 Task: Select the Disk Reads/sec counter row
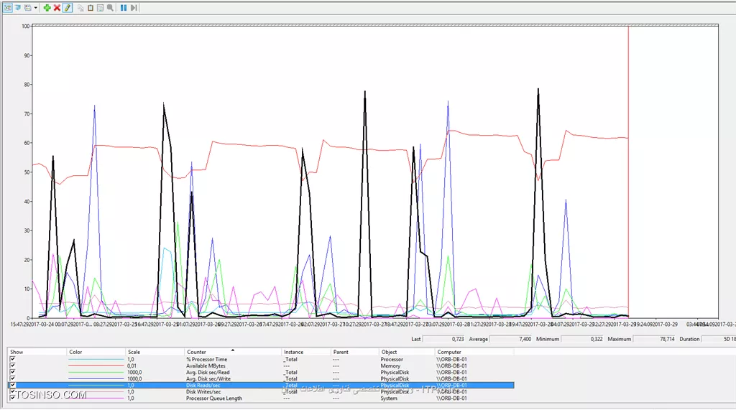point(260,385)
